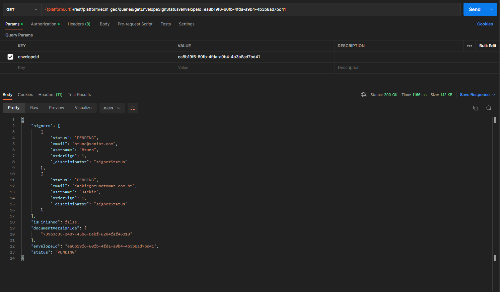Switch to the Visualize response view
500x292 pixels.
click(83, 108)
